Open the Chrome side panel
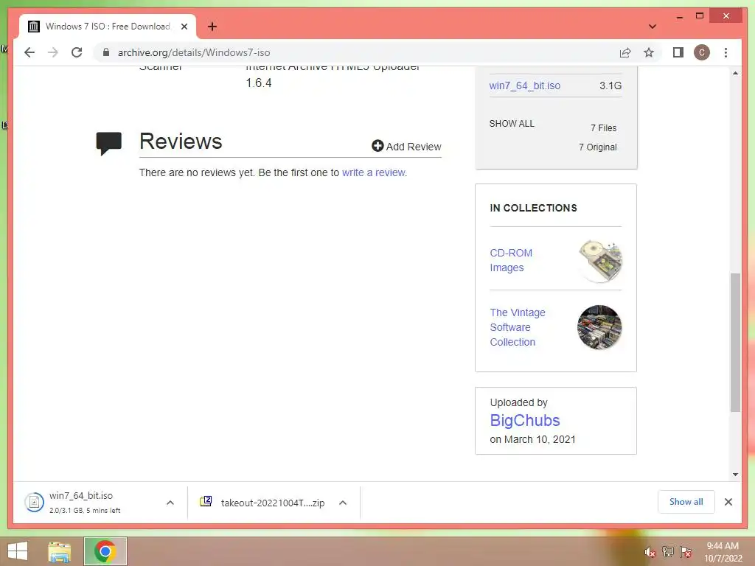755x566 pixels. pyautogui.click(x=678, y=52)
